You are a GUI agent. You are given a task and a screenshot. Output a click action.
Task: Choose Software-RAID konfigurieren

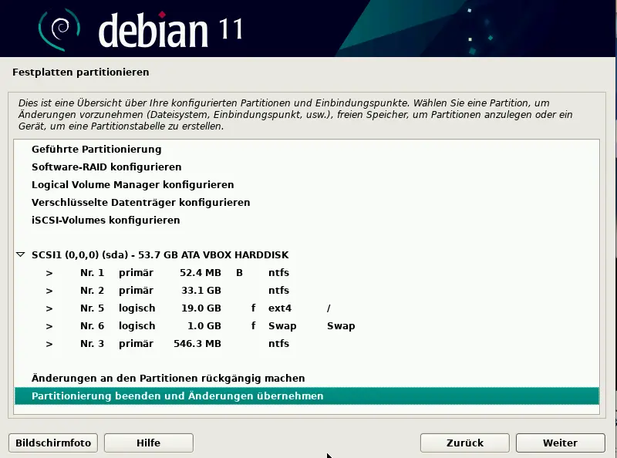[x=106, y=167]
